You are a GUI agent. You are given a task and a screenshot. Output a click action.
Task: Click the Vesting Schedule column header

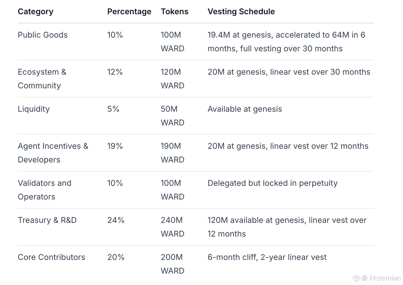pos(241,12)
